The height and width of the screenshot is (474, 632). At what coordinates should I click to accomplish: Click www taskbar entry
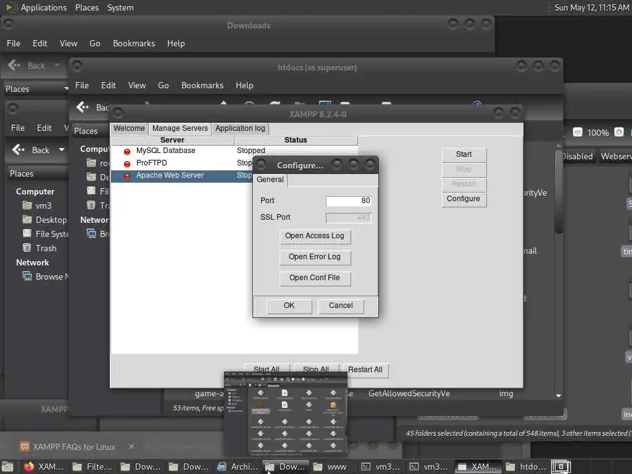coord(331,467)
